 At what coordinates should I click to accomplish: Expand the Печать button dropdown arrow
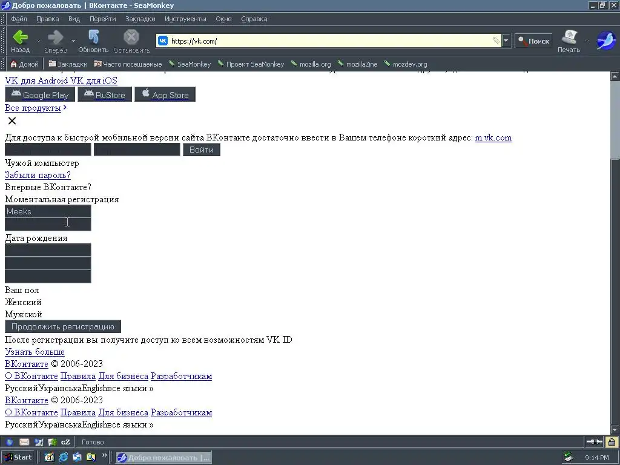tap(587, 41)
